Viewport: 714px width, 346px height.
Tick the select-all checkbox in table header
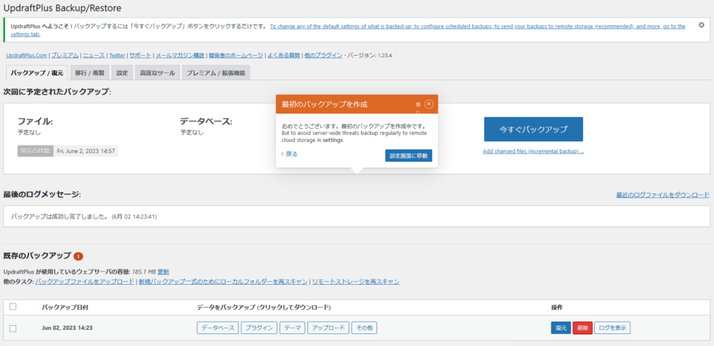(x=13, y=306)
